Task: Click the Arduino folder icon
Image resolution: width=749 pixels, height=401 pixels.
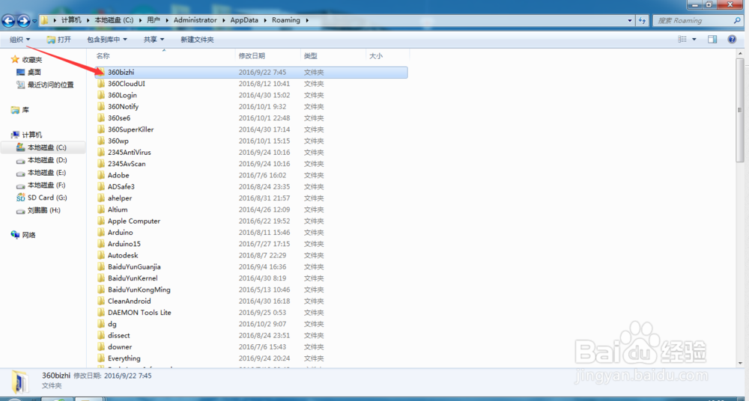Action: coord(101,233)
